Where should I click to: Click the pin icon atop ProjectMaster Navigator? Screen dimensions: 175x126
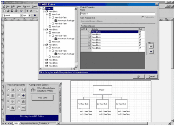[x=60, y=85]
